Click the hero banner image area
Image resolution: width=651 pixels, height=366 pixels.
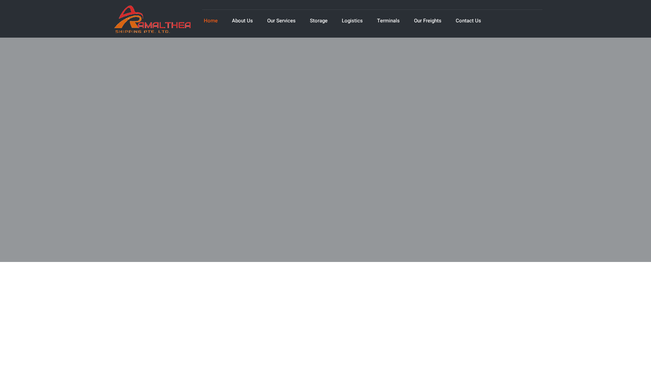(x=325, y=149)
